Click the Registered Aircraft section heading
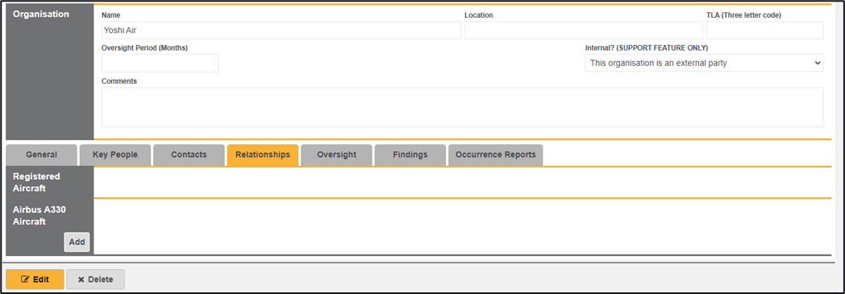The width and height of the screenshot is (845, 294). [36, 183]
